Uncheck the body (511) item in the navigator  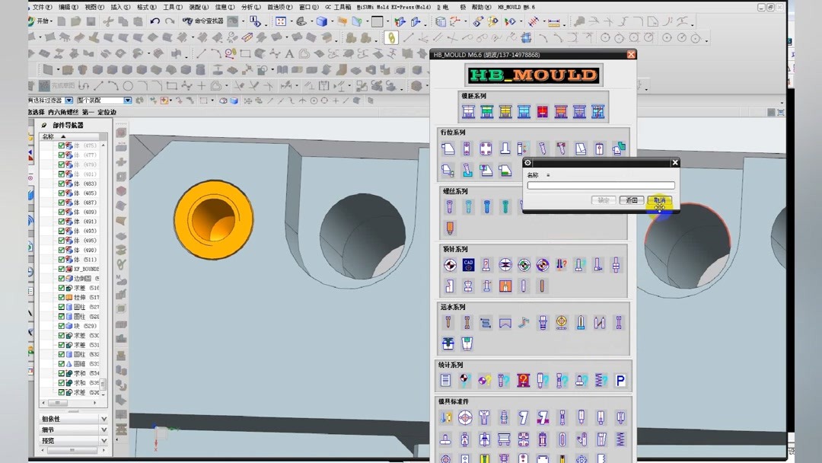pos(62,260)
